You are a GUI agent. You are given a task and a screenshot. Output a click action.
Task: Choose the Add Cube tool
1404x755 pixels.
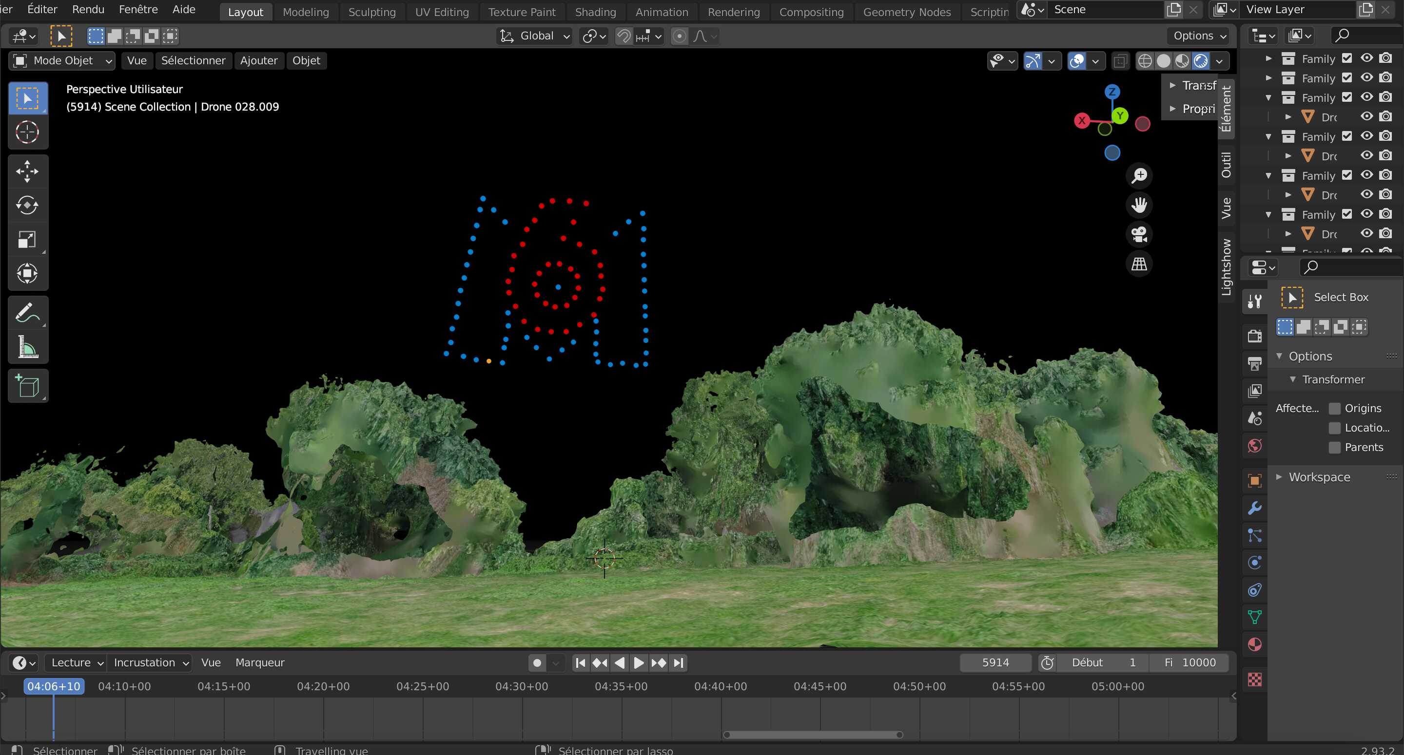point(27,386)
